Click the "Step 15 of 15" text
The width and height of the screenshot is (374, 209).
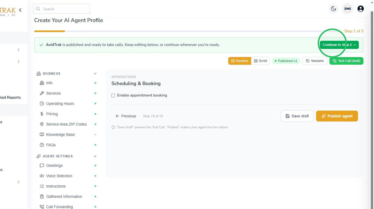pos(153,116)
